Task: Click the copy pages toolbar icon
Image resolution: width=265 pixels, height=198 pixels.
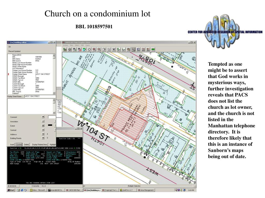Action: tap(104, 49)
